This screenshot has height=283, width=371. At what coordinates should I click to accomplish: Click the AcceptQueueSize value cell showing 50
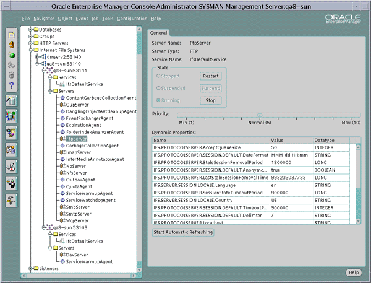[291, 147]
